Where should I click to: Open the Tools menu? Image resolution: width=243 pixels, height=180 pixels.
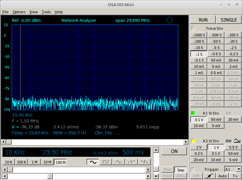pos(46,12)
